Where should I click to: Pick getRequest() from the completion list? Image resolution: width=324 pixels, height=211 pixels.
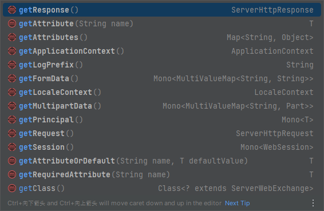tap(162, 133)
